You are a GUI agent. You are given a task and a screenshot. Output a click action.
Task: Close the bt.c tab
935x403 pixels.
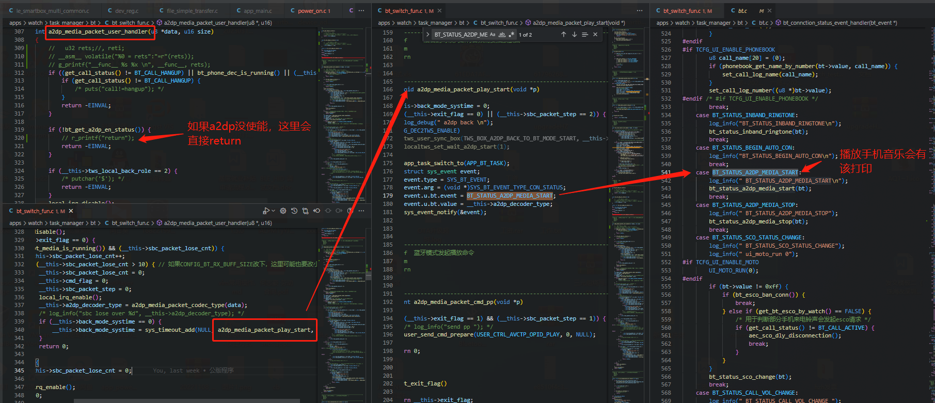pos(770,11)
